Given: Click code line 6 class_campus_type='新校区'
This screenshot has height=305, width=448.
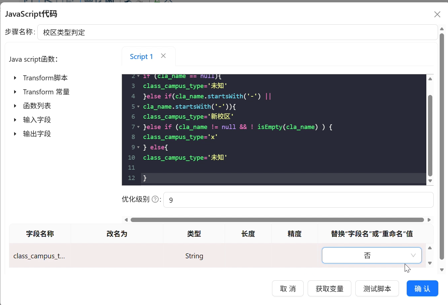Looking at the screenshot, I should tap(188, 117).
